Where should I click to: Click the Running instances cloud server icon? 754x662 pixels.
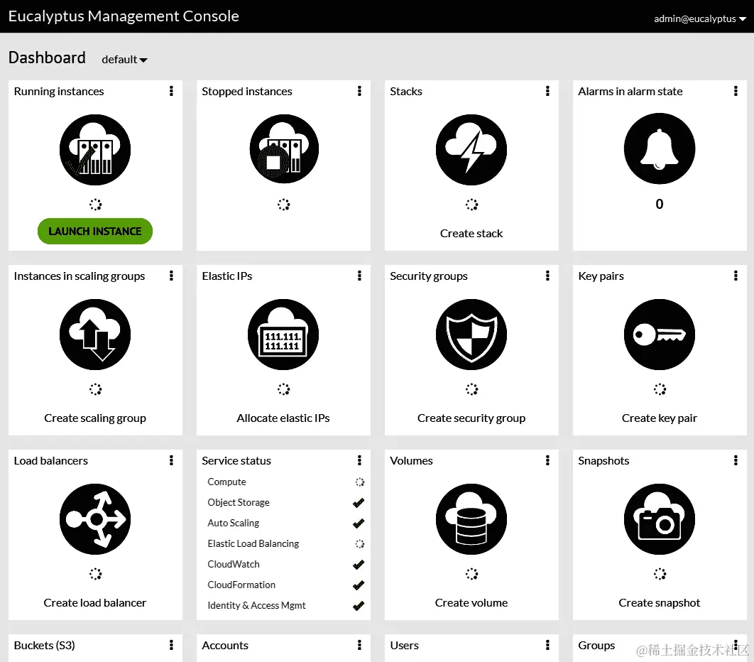(95, 150)
